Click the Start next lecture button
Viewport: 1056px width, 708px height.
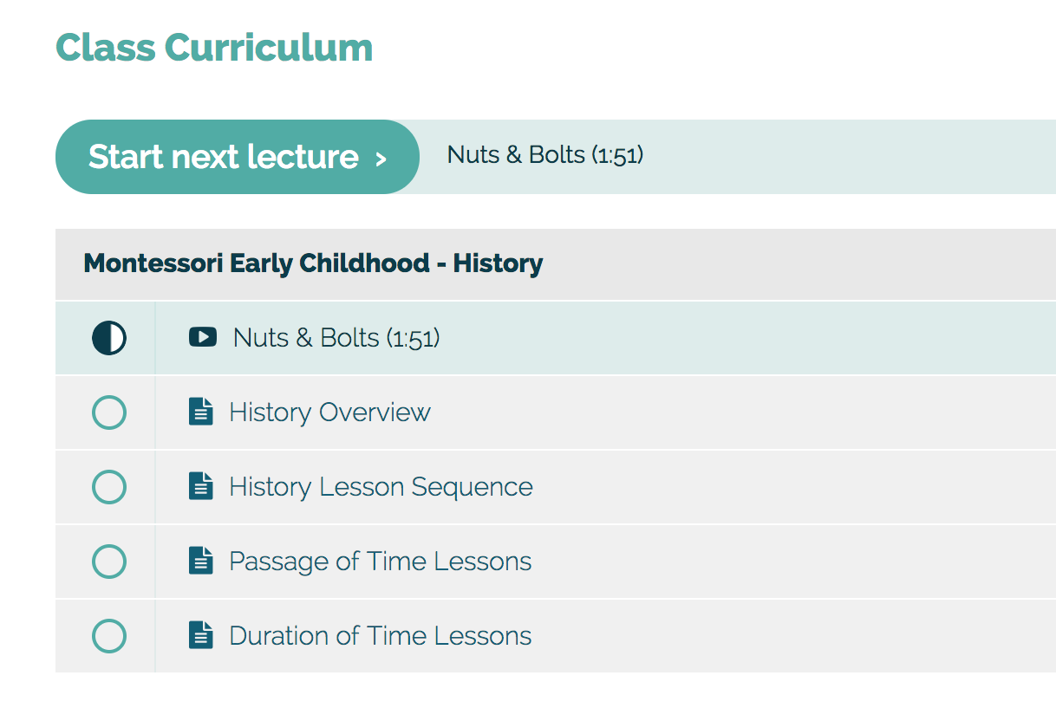(238, 157)
